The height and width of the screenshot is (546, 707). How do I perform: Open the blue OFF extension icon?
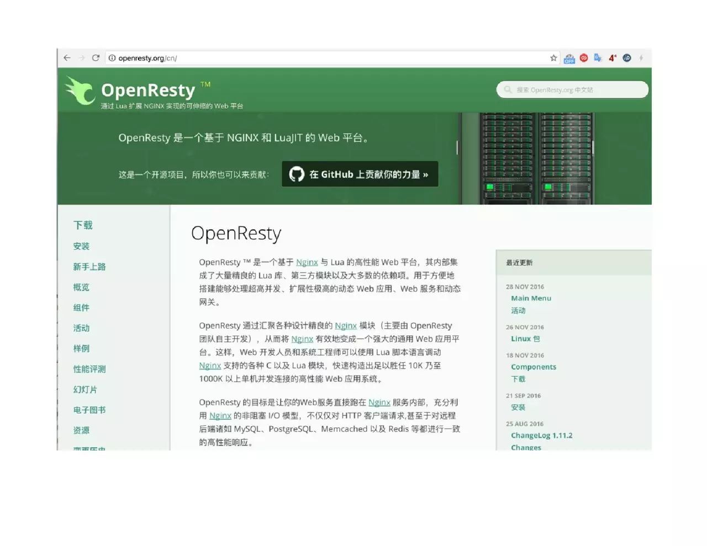569,59
